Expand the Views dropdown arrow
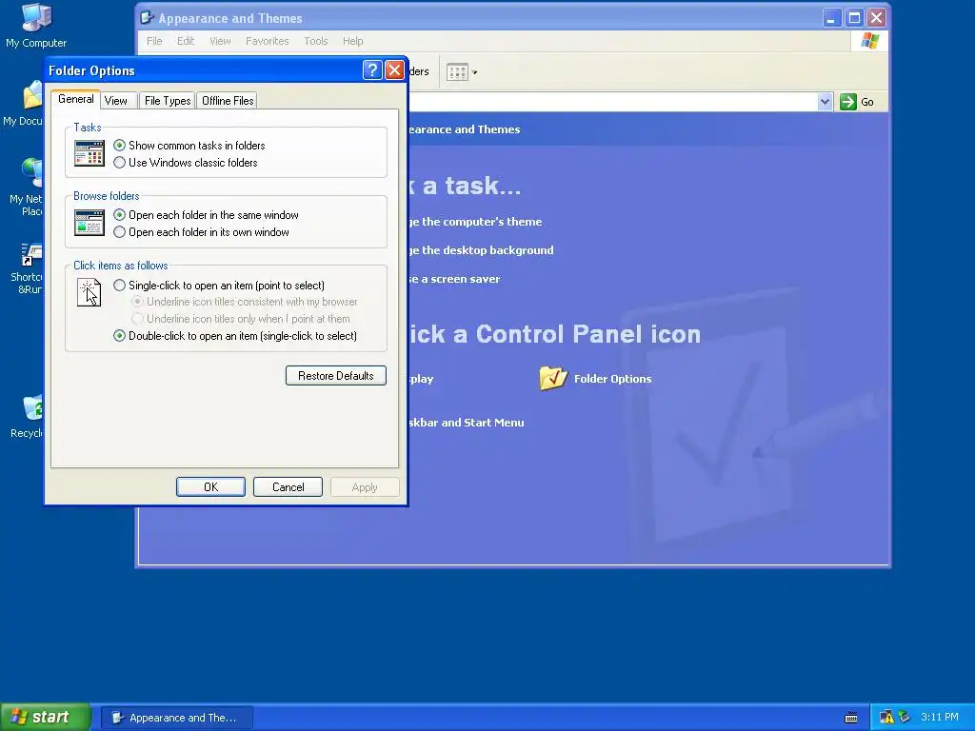The height and width of the screenshot is (731, 975). [474, 72]
